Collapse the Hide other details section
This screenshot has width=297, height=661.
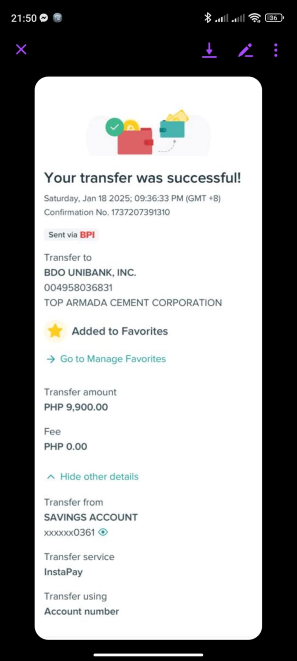point(99,477)
